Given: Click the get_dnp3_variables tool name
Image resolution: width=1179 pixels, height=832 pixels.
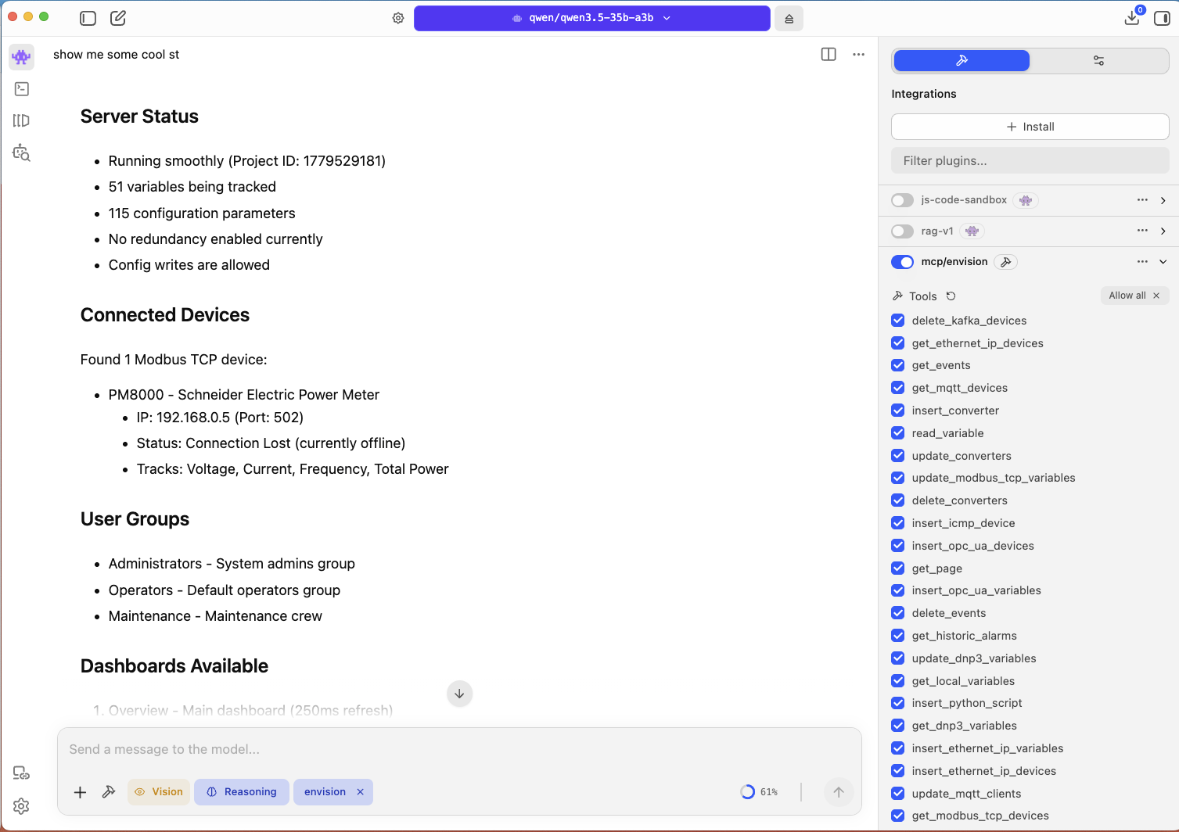Looking at the screenshot, I should coord(965,726).
